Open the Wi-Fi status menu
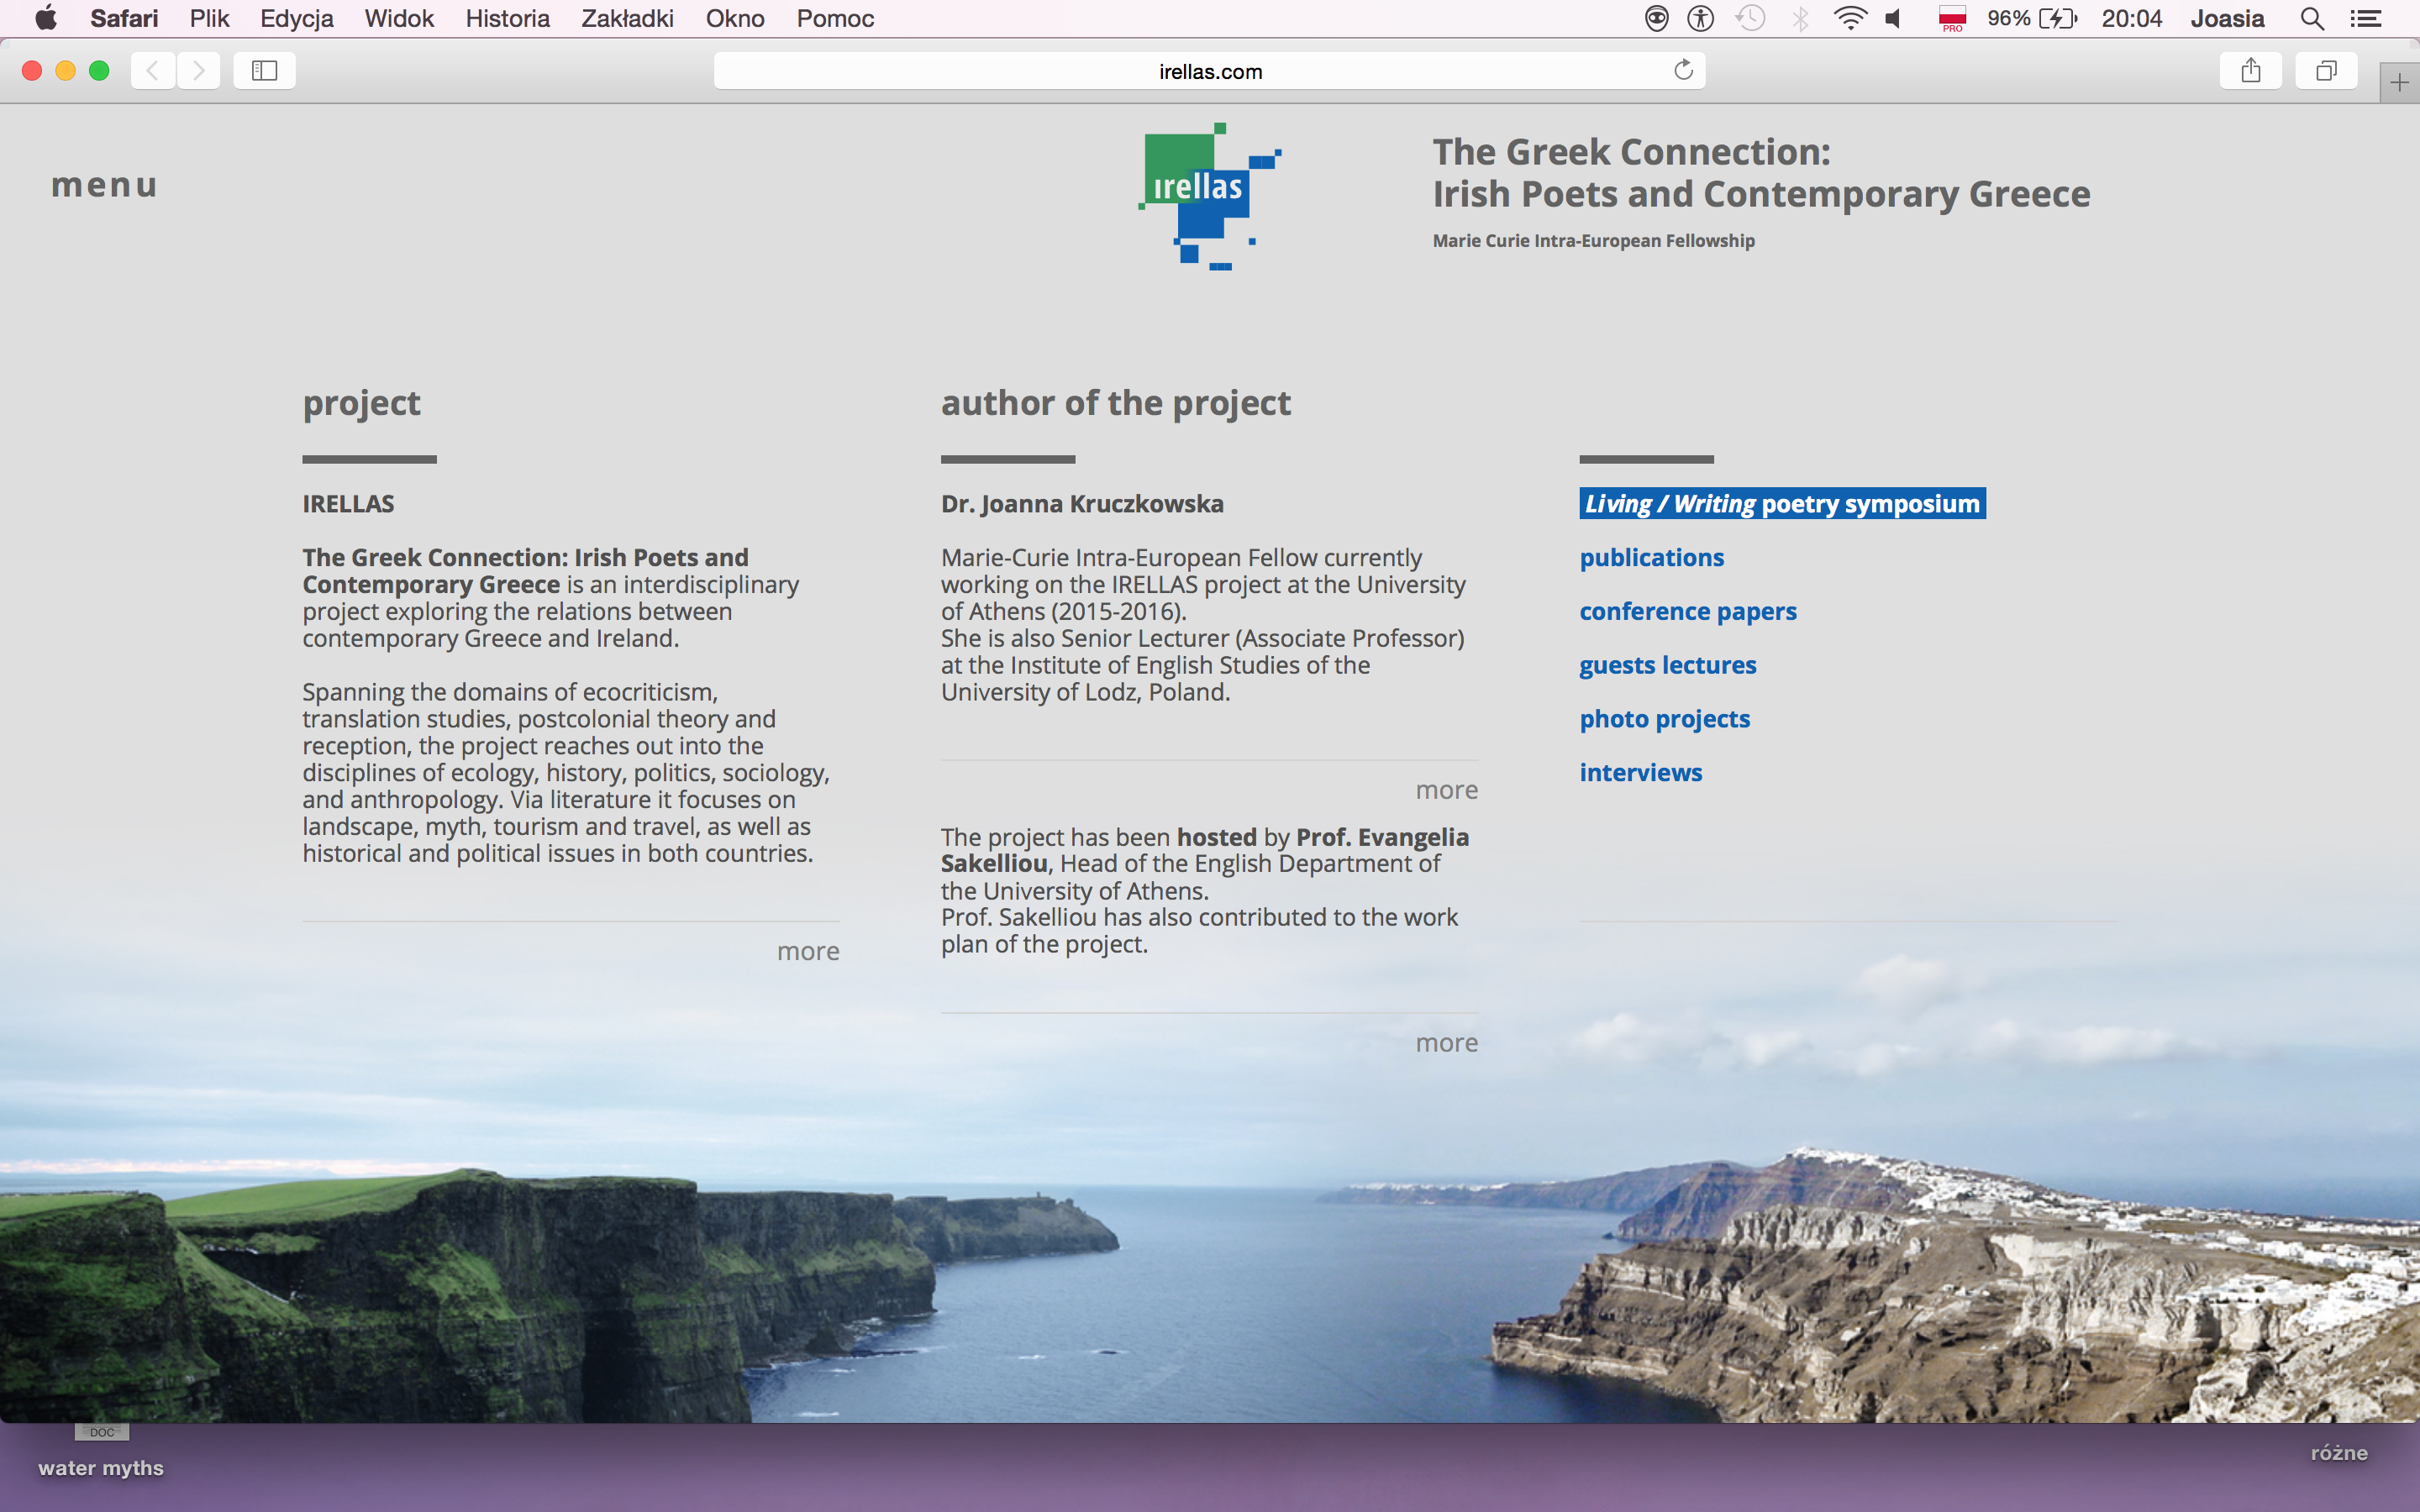This screenshot has width=2420, height=1512. (x=1850, y=18)
